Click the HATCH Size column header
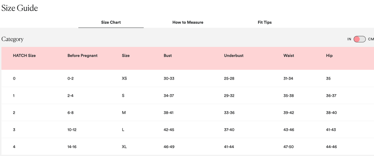Viewport: 374px width, 156px height. tap(24, 56)
